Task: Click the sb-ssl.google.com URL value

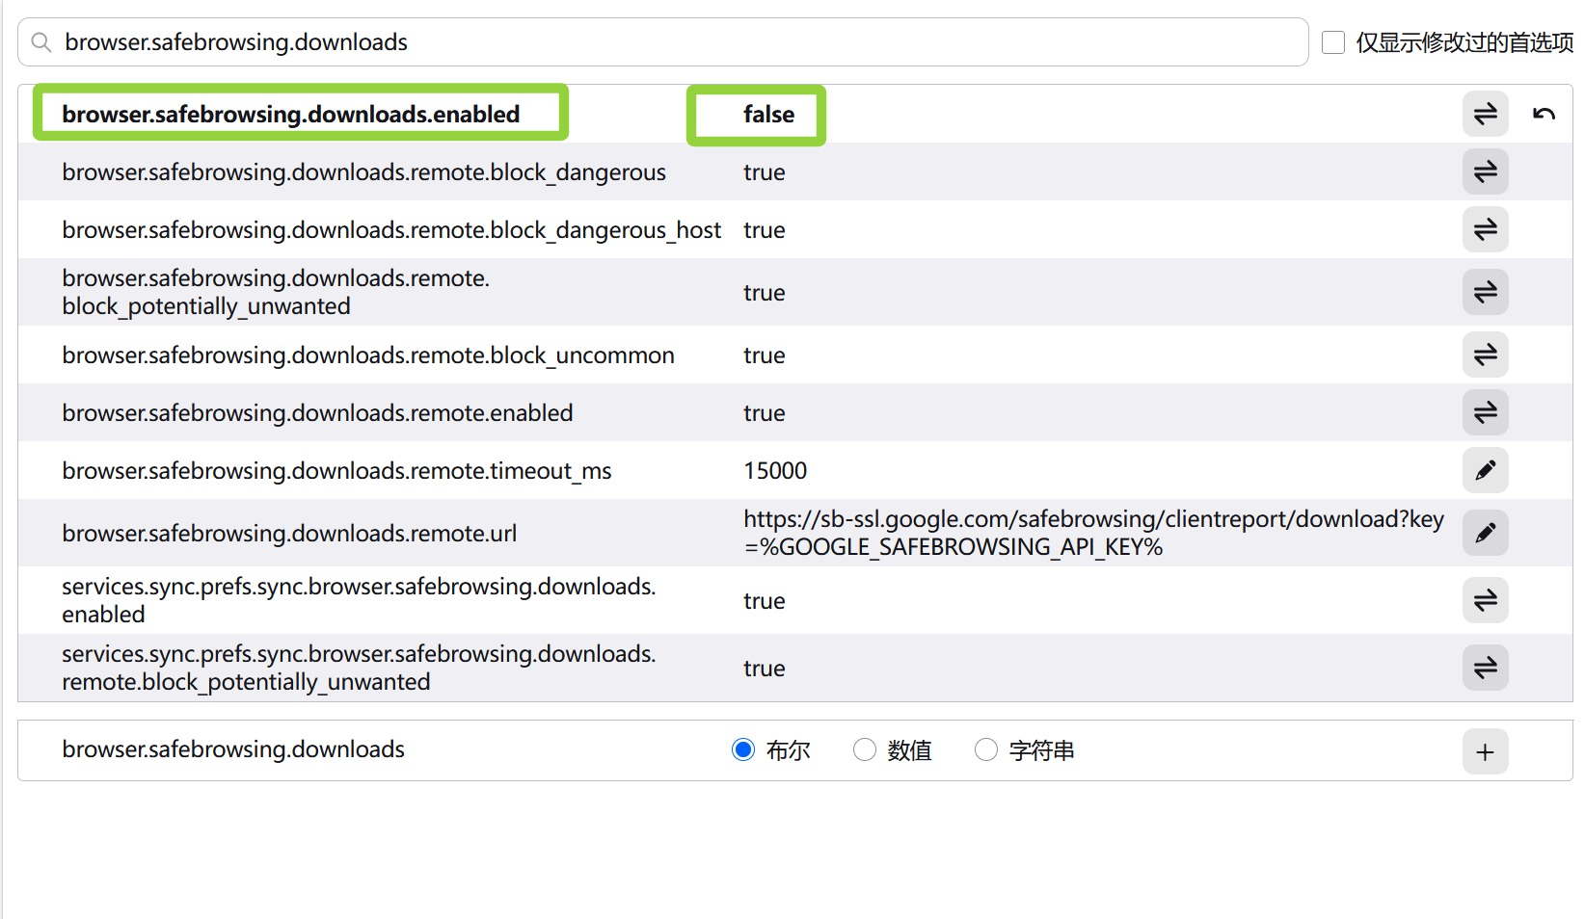Action: 1093,533
